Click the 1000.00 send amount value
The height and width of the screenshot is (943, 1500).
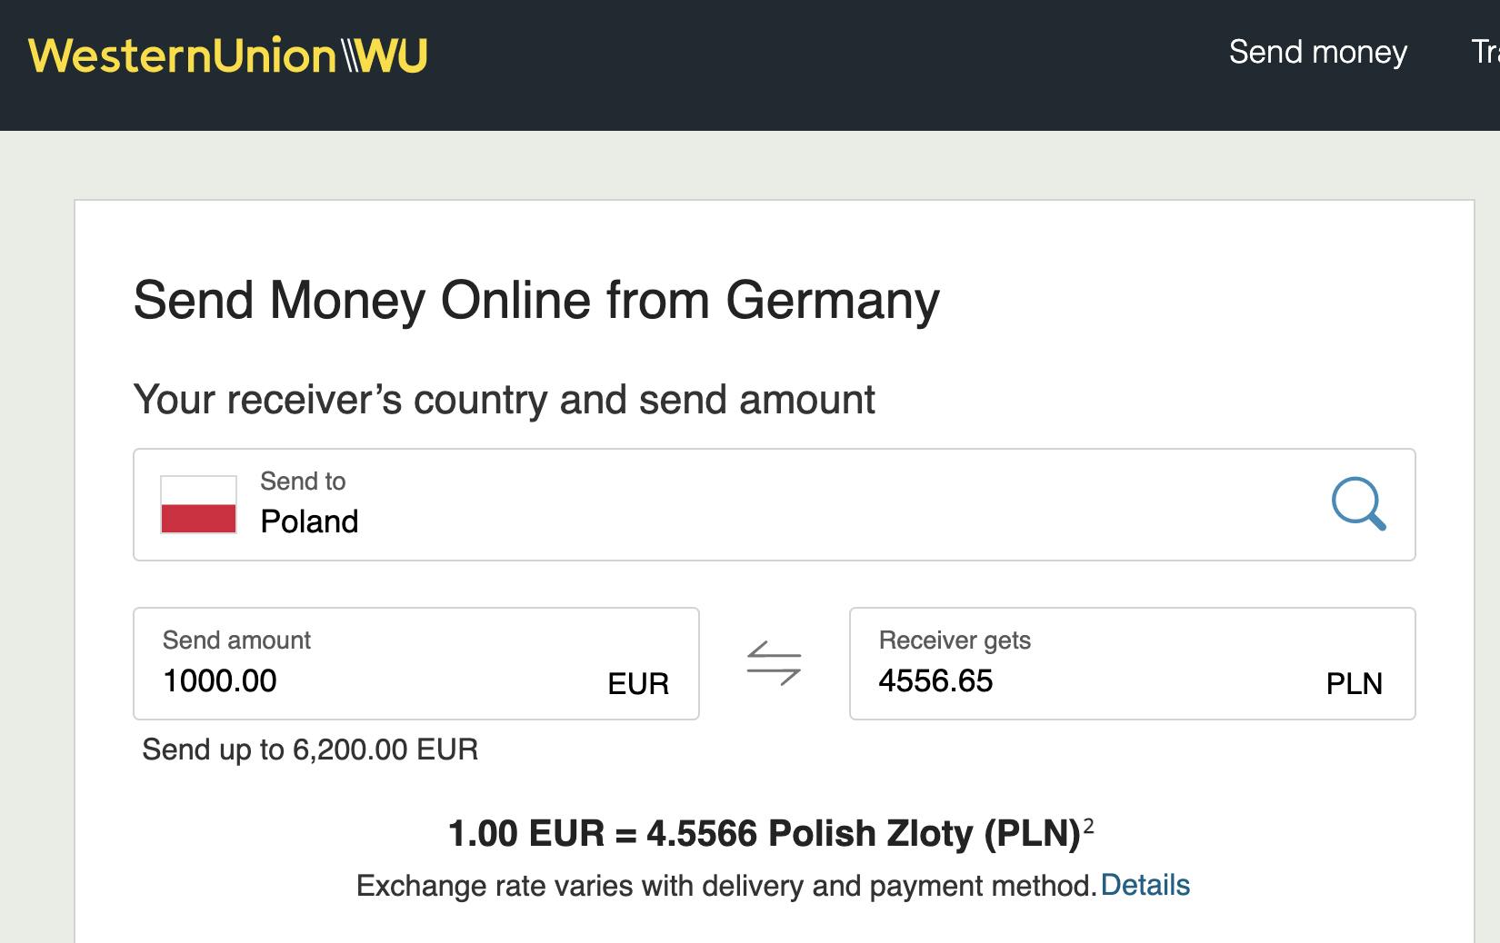[219, 681]
